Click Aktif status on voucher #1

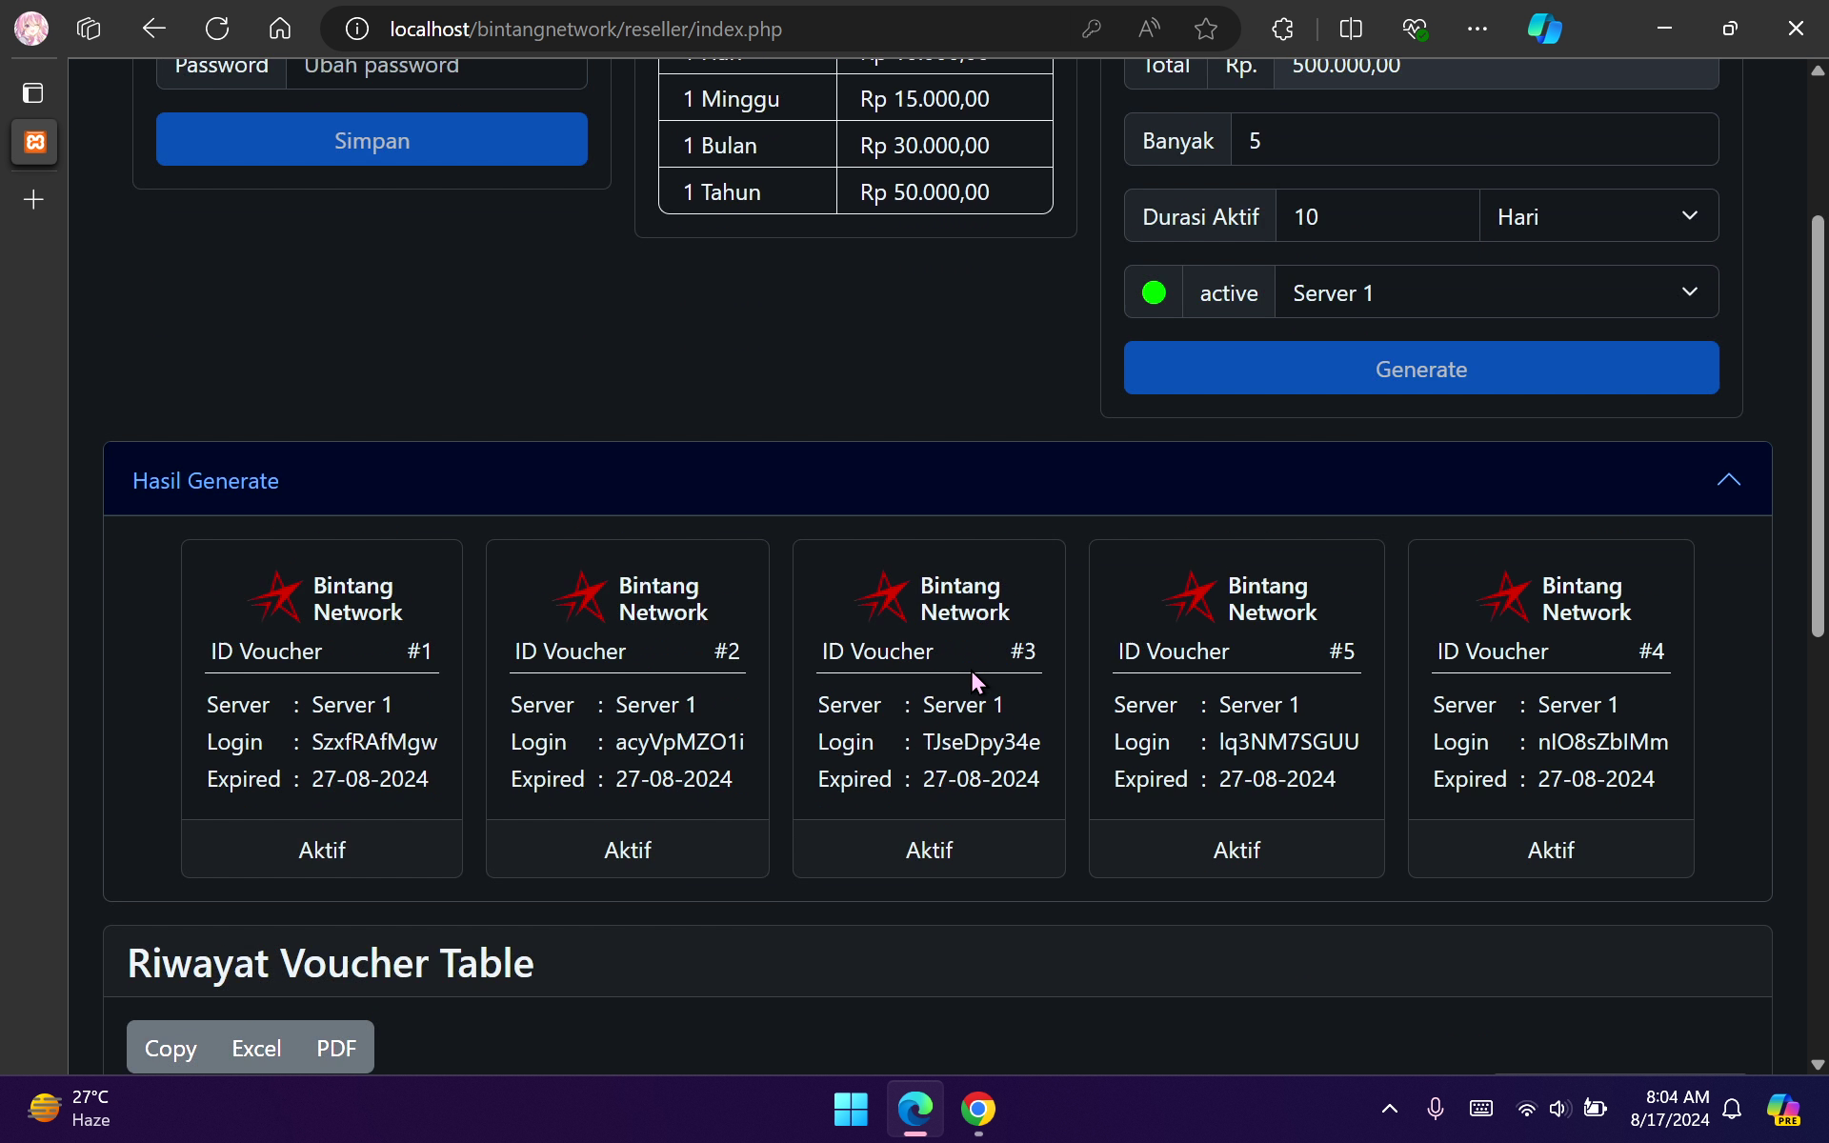322,850
